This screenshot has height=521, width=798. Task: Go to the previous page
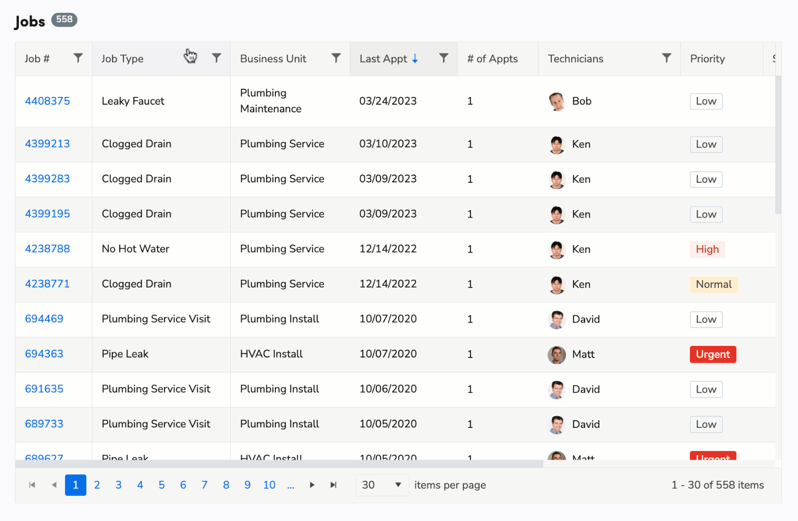[54, 485]
